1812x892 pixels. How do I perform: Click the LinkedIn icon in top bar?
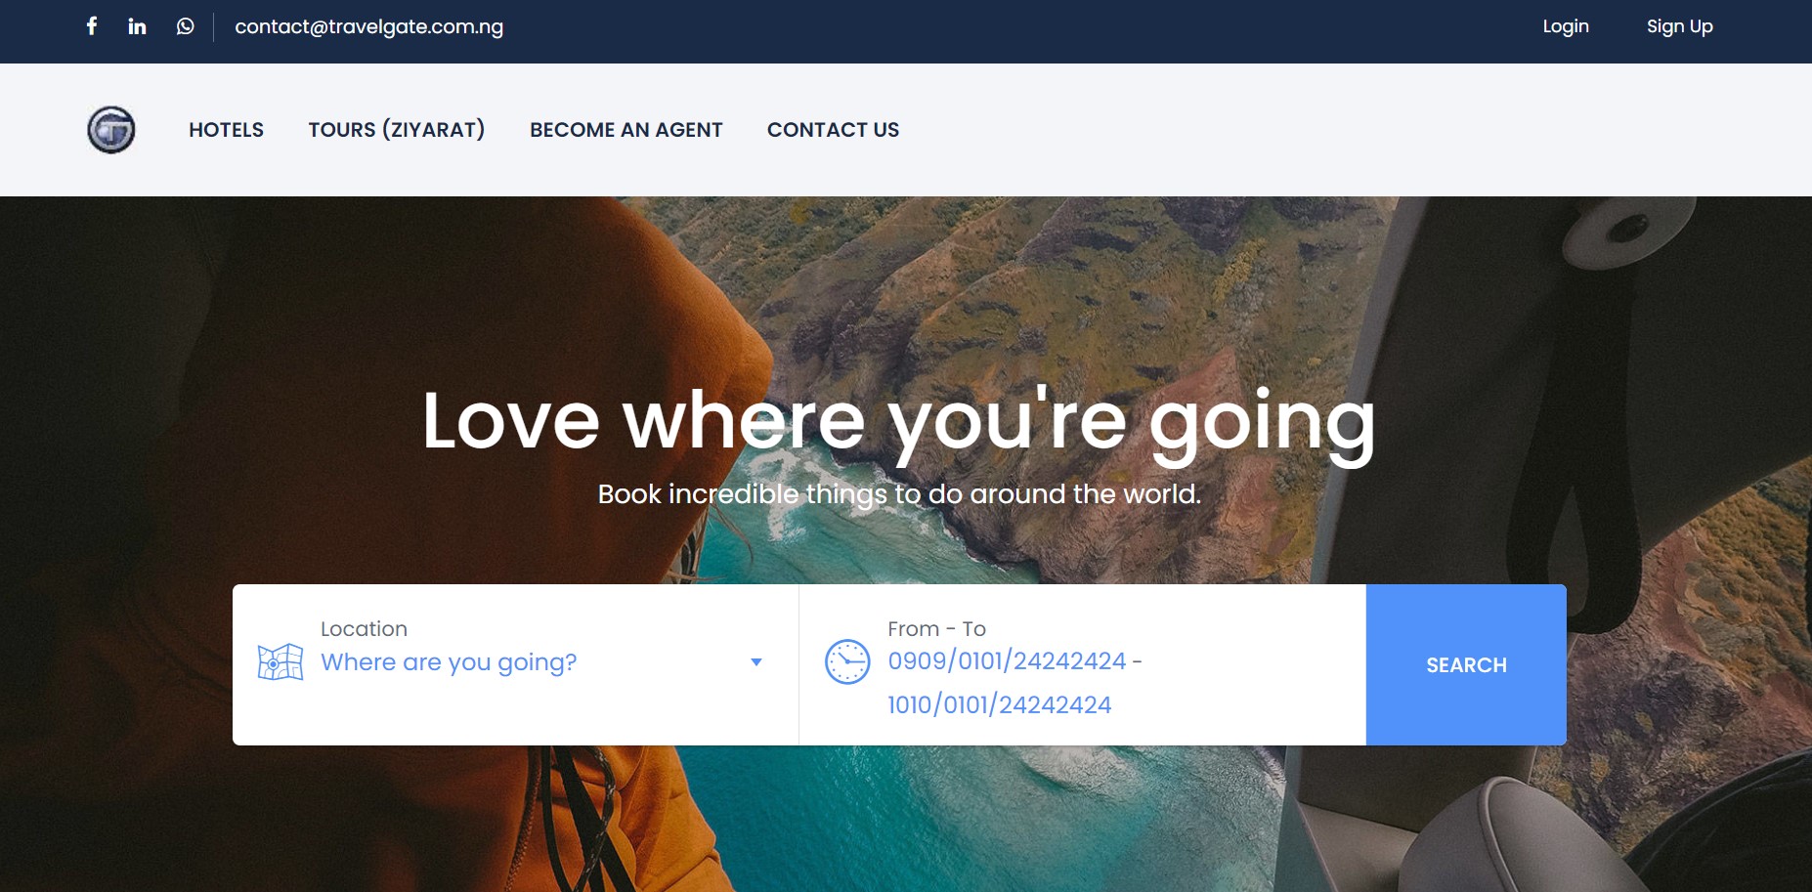pyautogui.click(x=137, y=26)
